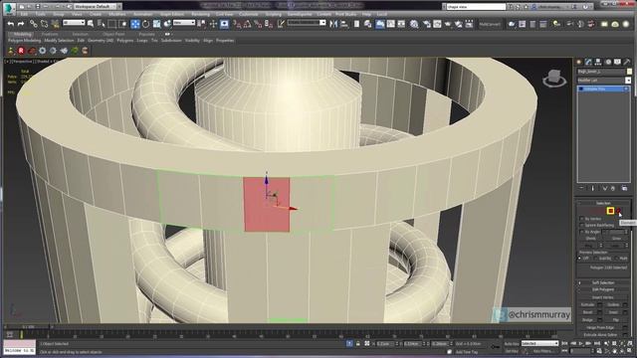The image size is (637, 358).
Task: Open the Motion tab in command panel
Action: click(x=608, y=62)
